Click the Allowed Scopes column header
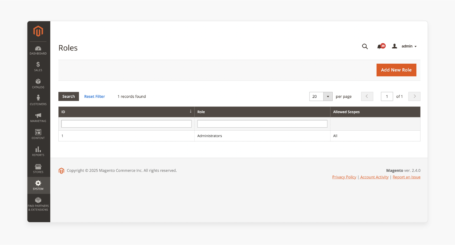The width and height of the screenshot is (455, 245). (x=375, y=112)
